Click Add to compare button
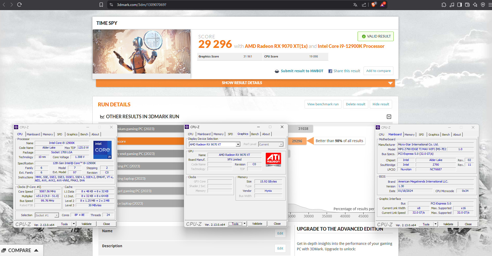This screenshot has width=492, height=256. tap(378, 71)
